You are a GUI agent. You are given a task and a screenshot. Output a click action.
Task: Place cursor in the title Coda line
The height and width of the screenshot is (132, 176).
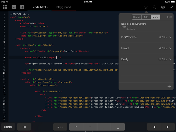coord(32,23)
